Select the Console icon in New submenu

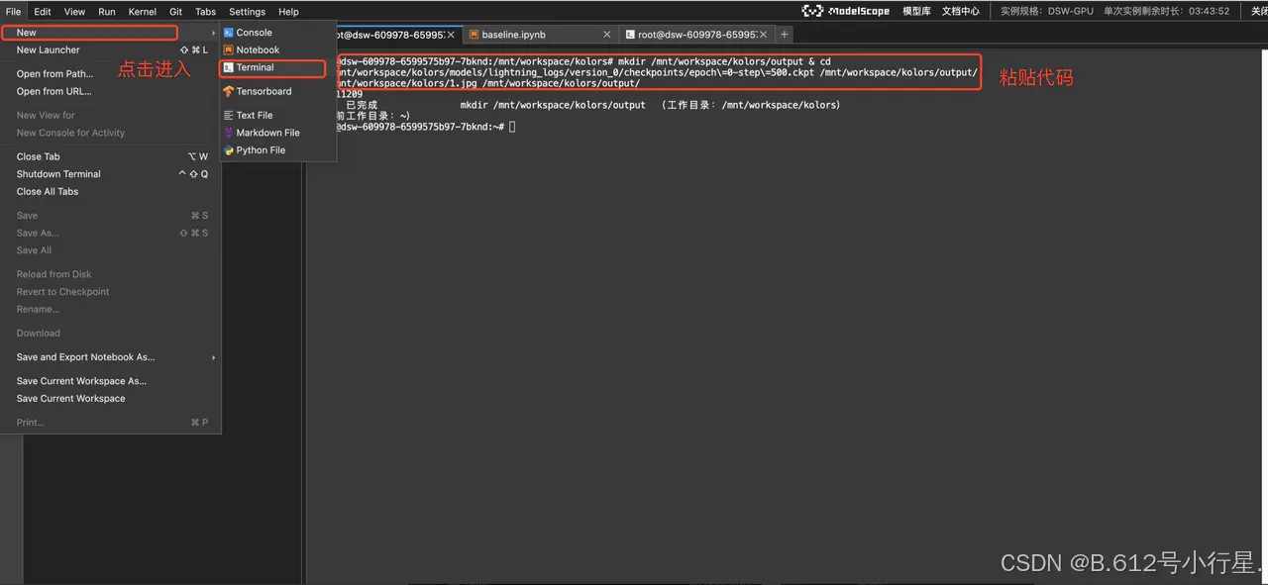pos(229,33)
